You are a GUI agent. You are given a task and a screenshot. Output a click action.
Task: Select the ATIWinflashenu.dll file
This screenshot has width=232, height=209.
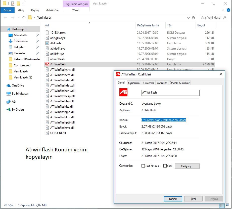point(63,91)
